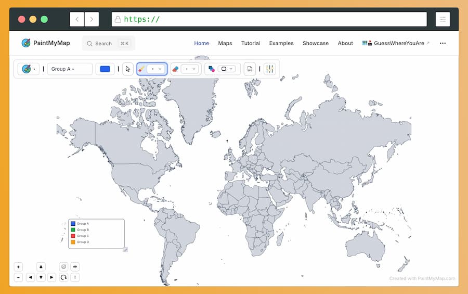Open the brush size dropdown

click(x=156, y=69)
